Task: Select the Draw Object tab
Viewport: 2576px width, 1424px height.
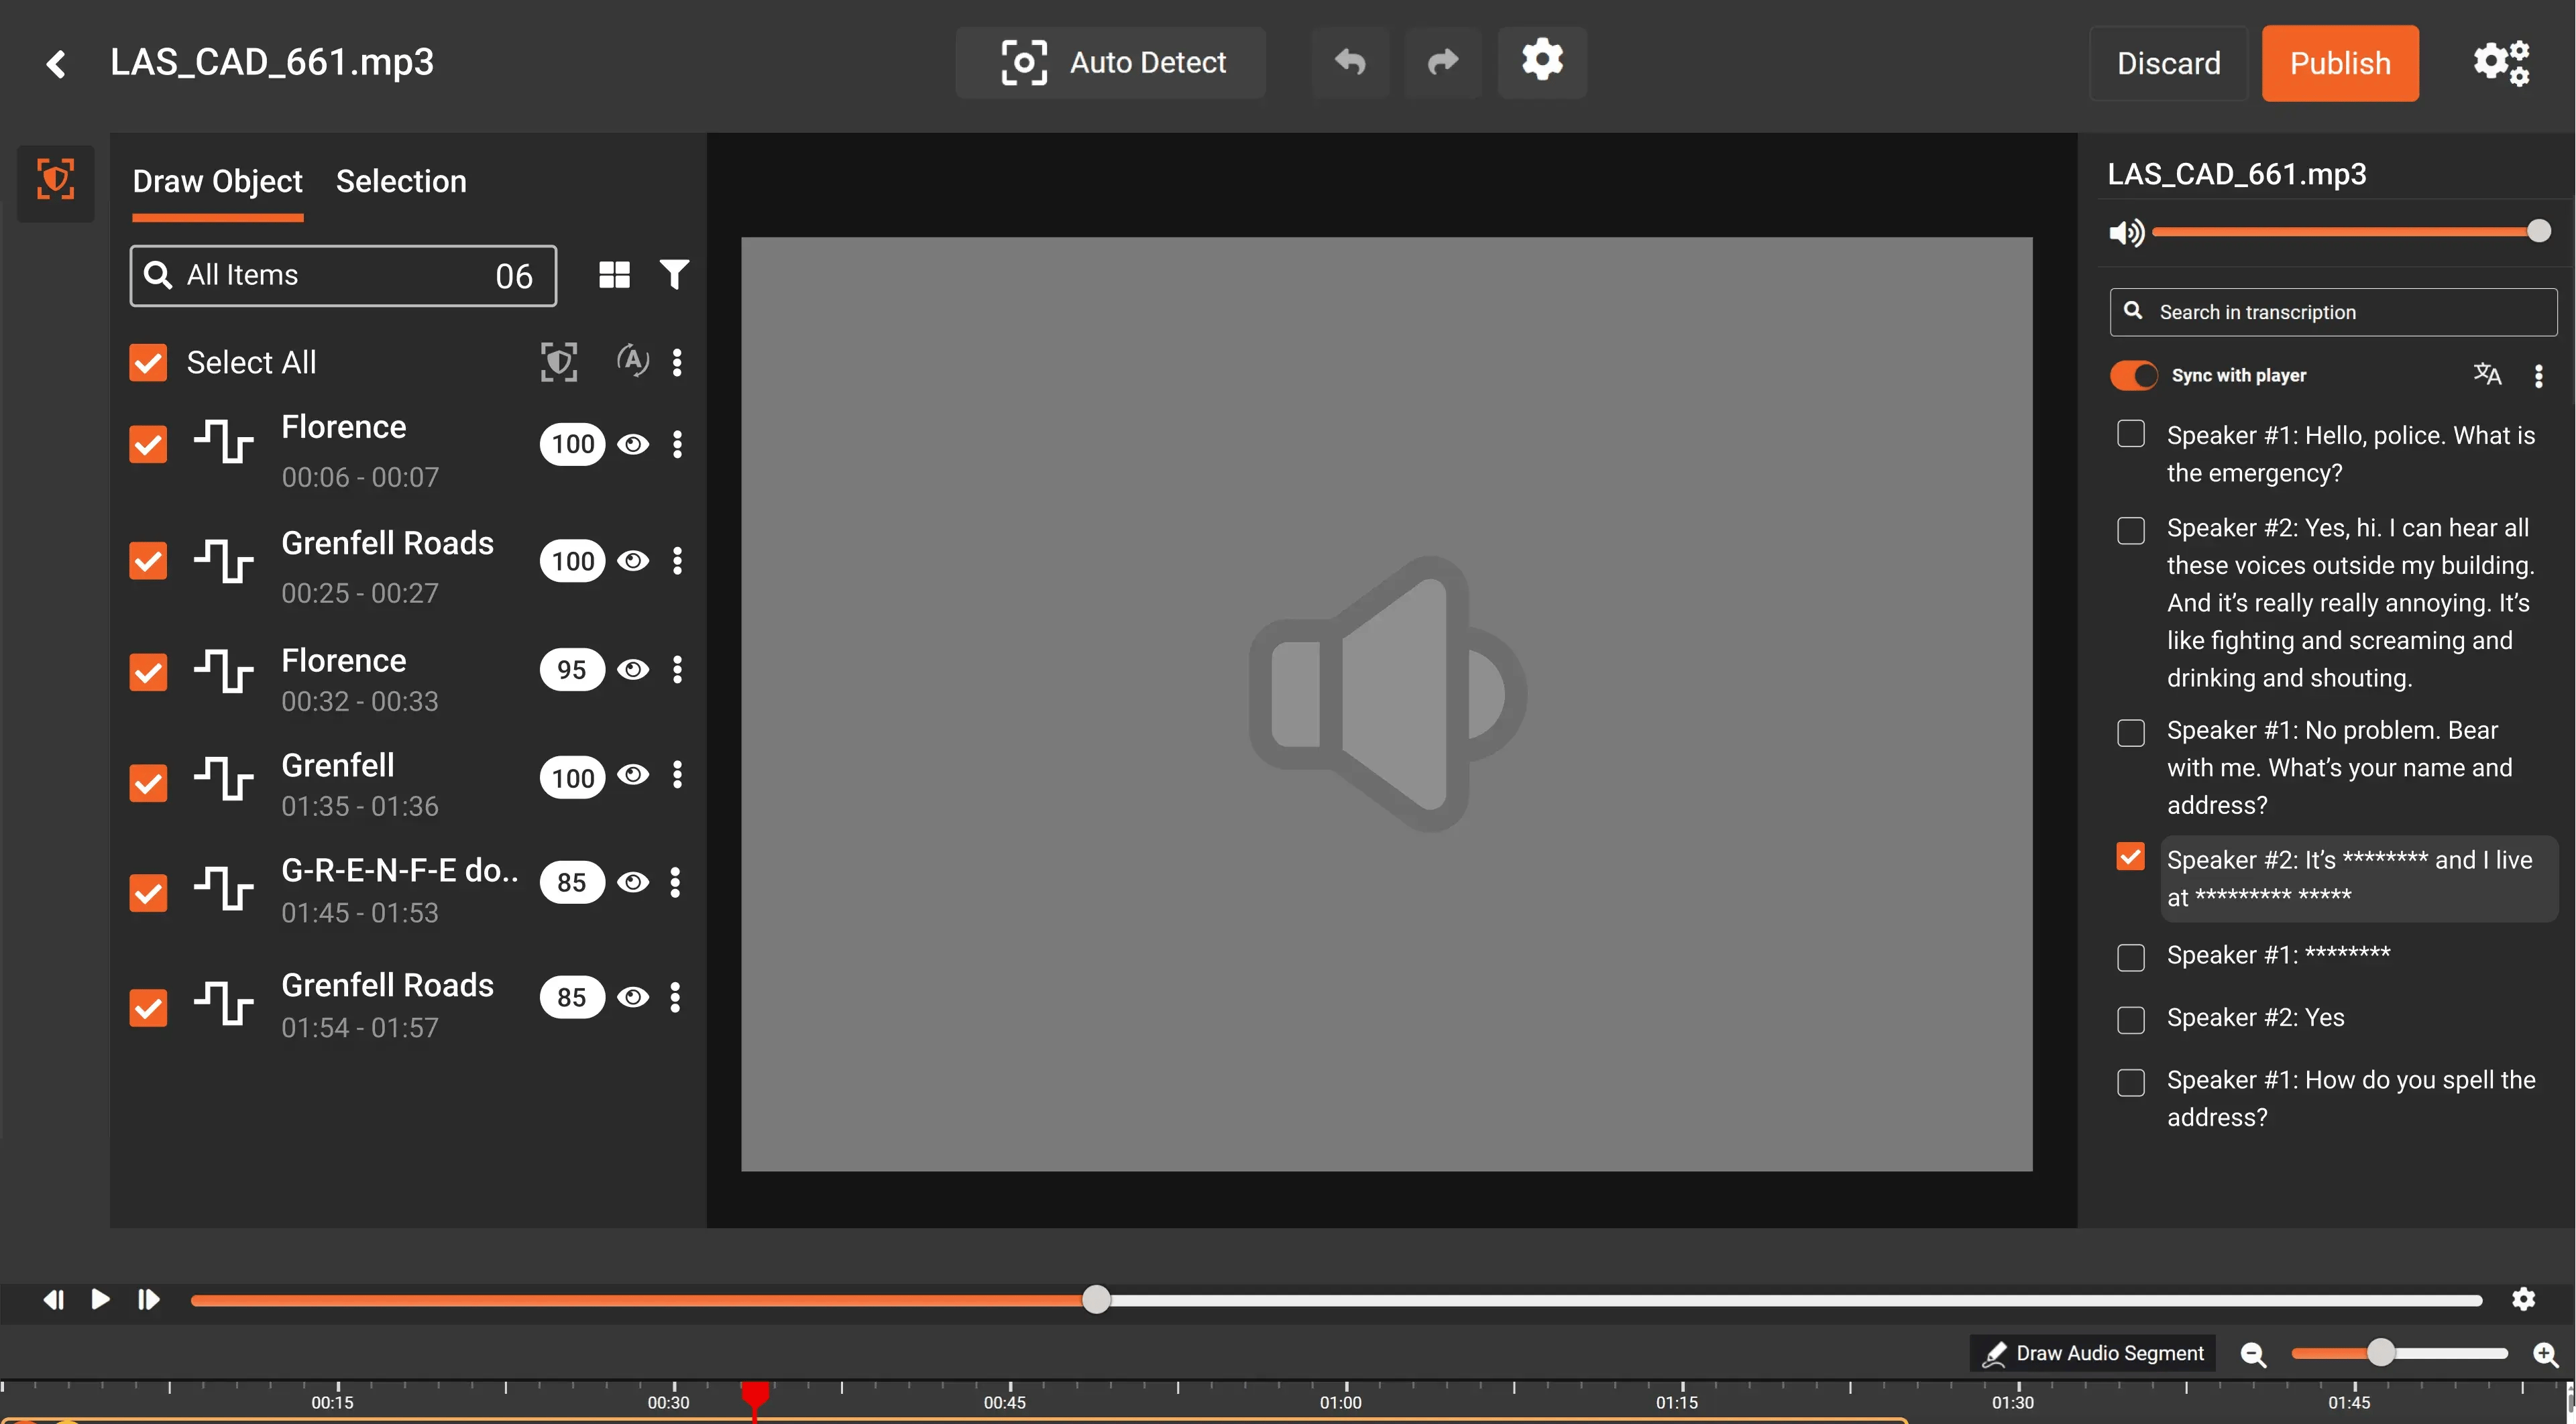Action: click(217, 181)
